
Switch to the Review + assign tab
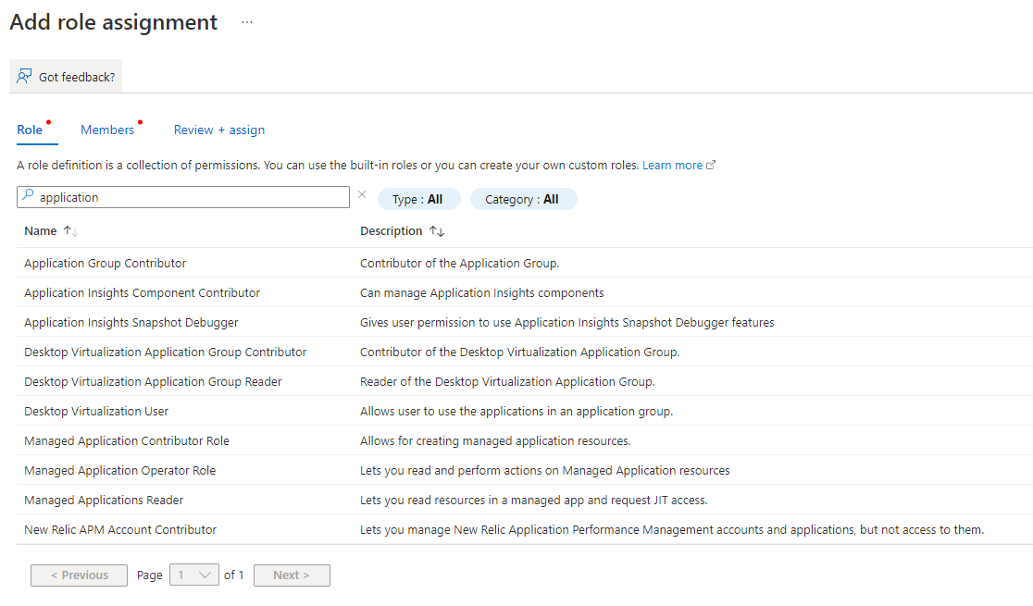tap(218, 130)
